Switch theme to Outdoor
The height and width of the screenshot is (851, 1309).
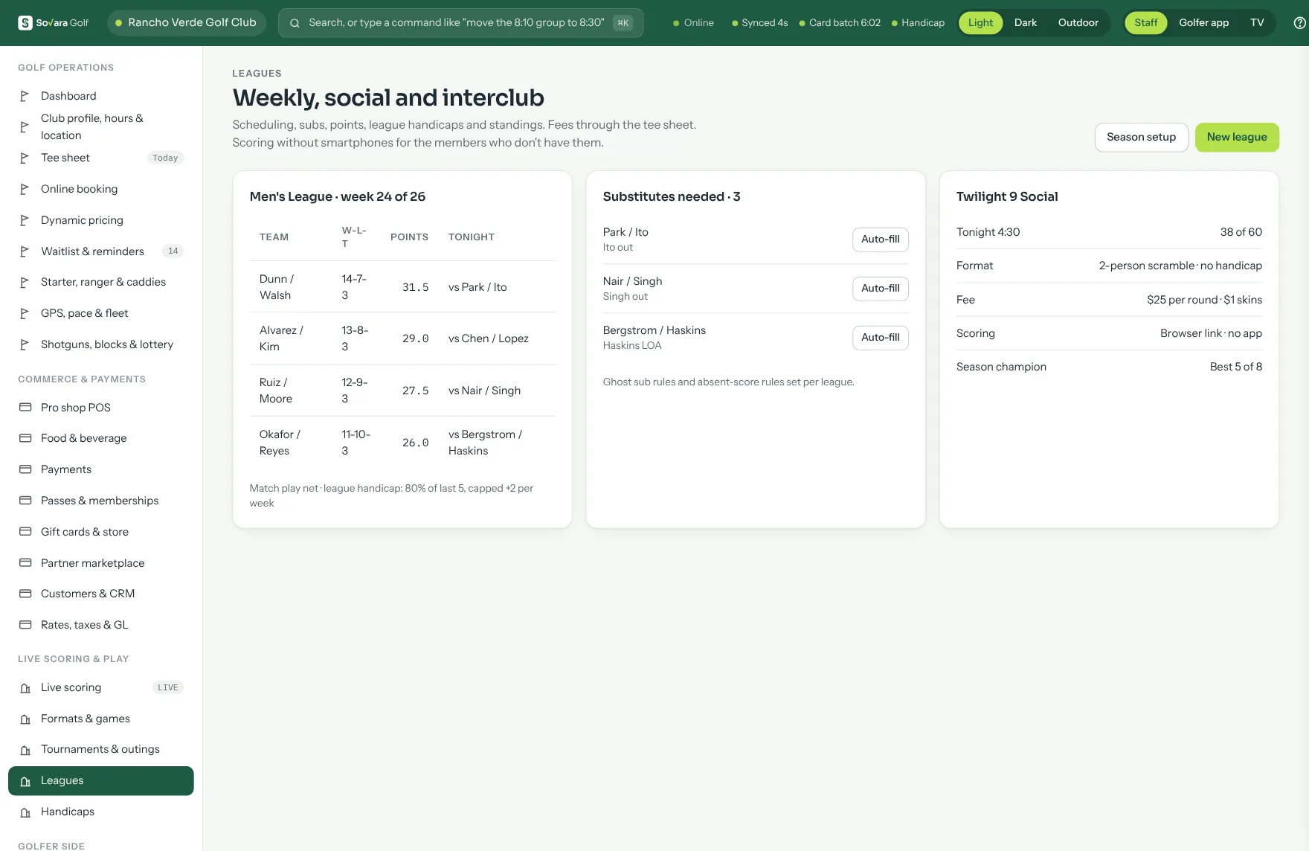[x=1078, y=23]
